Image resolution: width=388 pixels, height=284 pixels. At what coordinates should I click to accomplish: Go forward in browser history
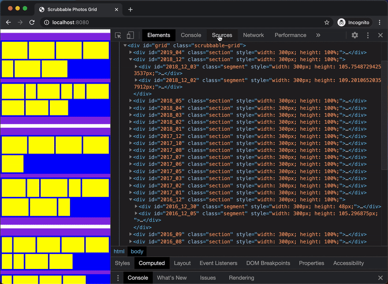(20, 22)
